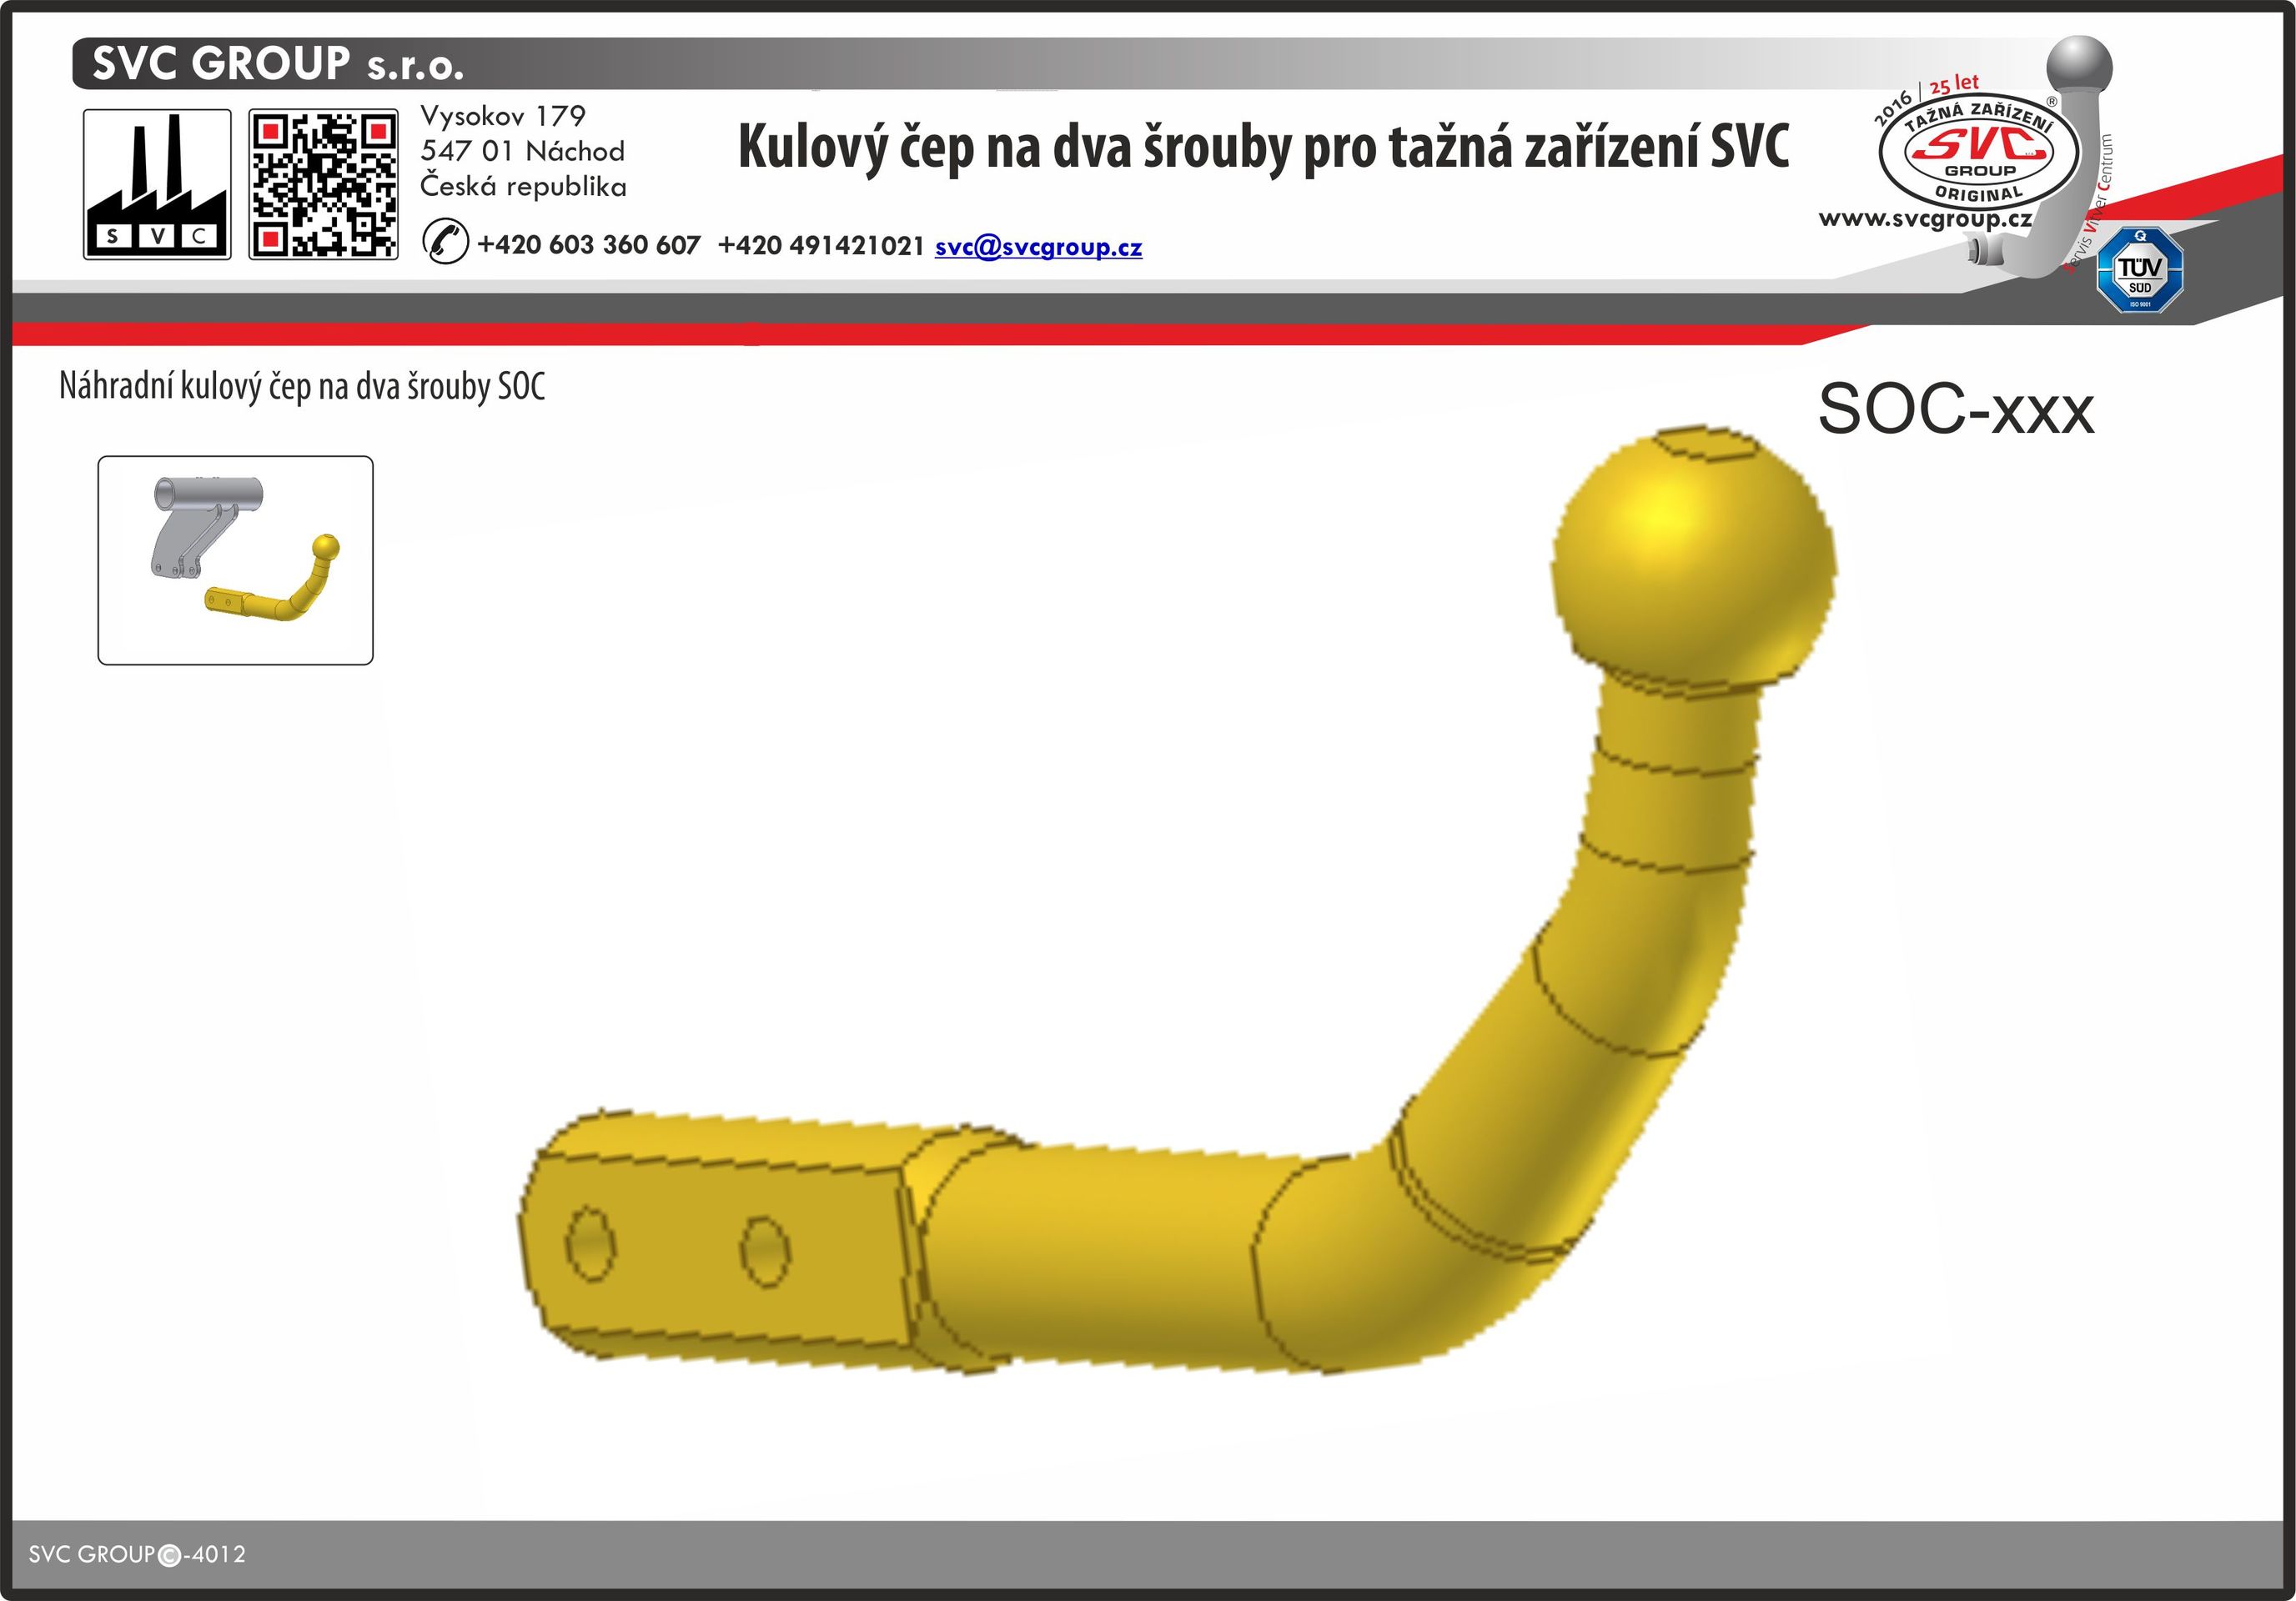Click the SVC factory logo icon
Viewport: 2296px width, 1601px height.
(x=157, y=185)
